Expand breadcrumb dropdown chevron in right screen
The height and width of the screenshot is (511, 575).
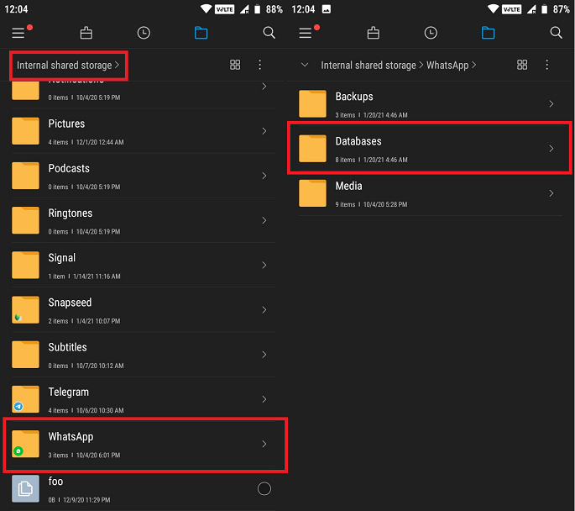(x=305, y=66)
